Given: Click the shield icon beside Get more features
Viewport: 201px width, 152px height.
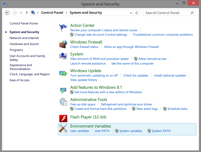Looking at the screenshot, I should pos(72,92).
